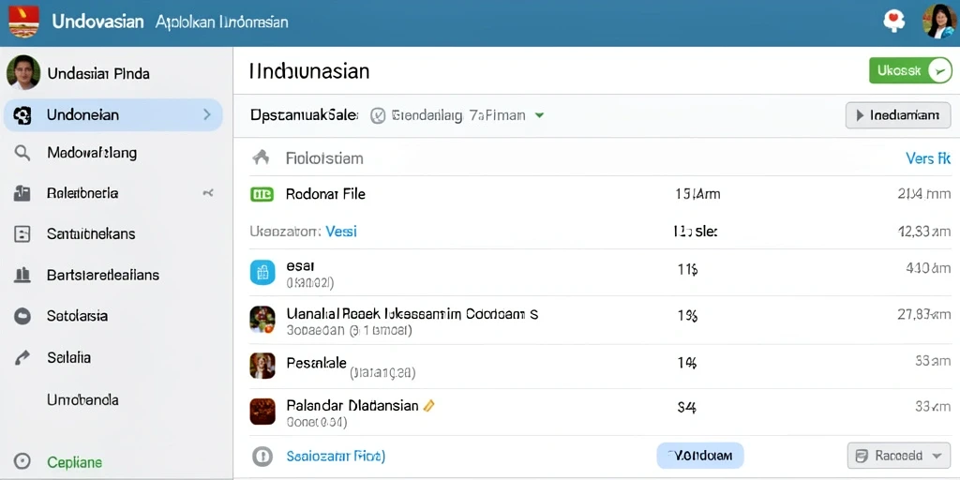Click the Undovasian title in header
Viewport: 960px width, 480px height.
click(97, 22)
